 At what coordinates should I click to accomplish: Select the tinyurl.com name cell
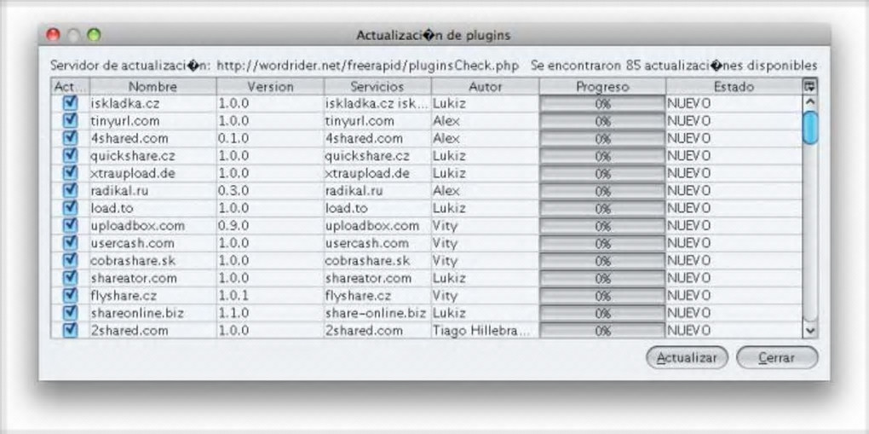click(153, 120)
